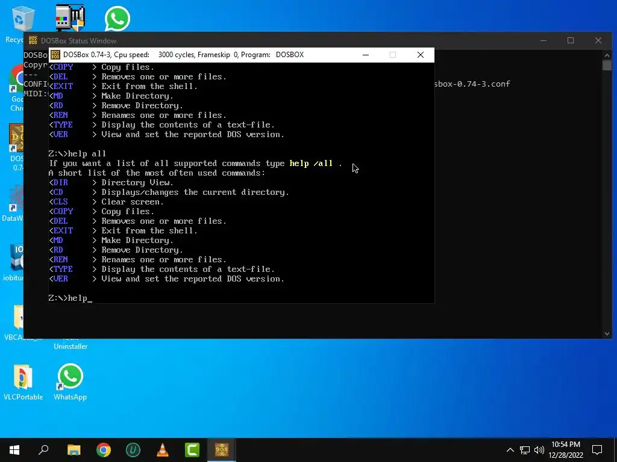This screenshot has height=462, width=617.
Task: Maximize the DOSBox Status Window
Action: coord(571,40)
